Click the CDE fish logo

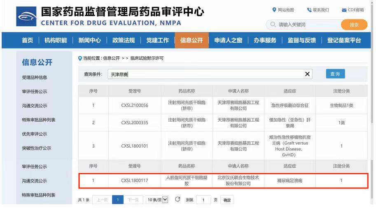point(26,16)
